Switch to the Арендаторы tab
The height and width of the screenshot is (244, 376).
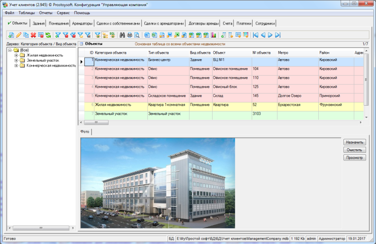coord(82,23)
